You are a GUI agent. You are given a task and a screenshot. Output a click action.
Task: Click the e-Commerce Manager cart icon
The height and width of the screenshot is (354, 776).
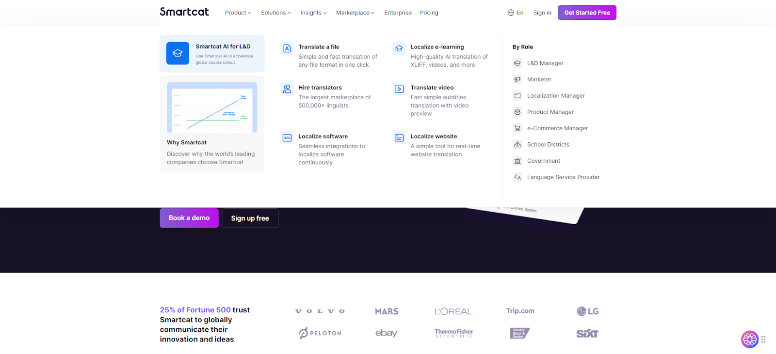[x=517, y=128]
